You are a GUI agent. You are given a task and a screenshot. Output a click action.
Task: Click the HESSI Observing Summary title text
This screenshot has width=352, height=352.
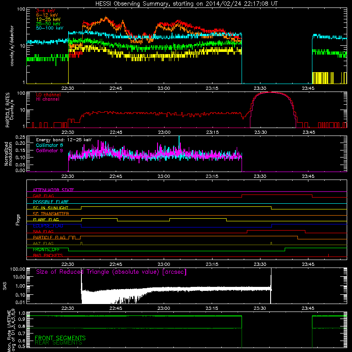tap(187, 4)
